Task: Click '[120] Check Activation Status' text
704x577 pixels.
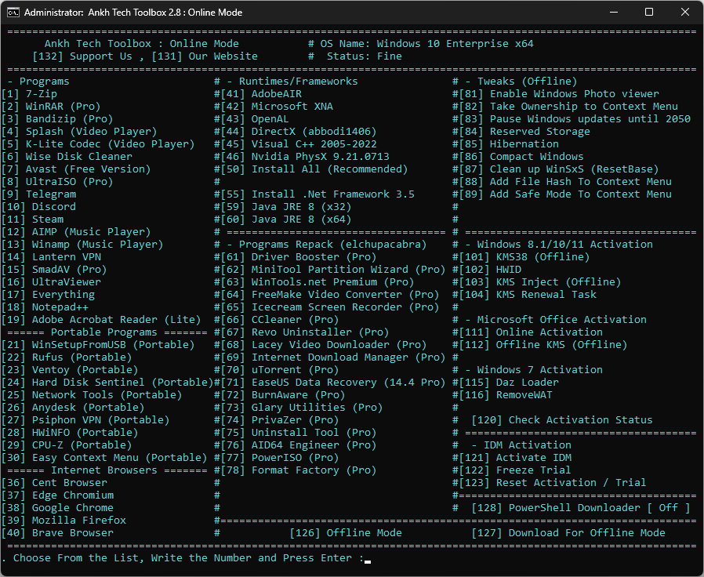Action: [x=562, y=421]
